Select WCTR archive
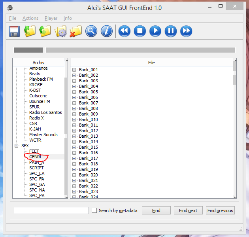249x237 pixels. click(35, 140)
